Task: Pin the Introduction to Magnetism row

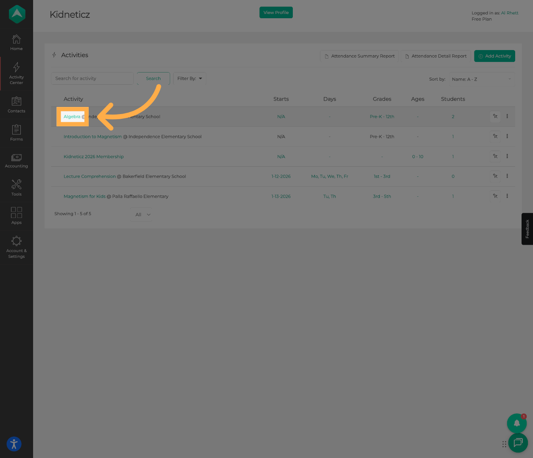Action: pyautogui.click(x=495, y=136)
